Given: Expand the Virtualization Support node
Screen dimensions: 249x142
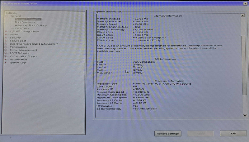Looking at the screenshot, I should tap(5, 56).
